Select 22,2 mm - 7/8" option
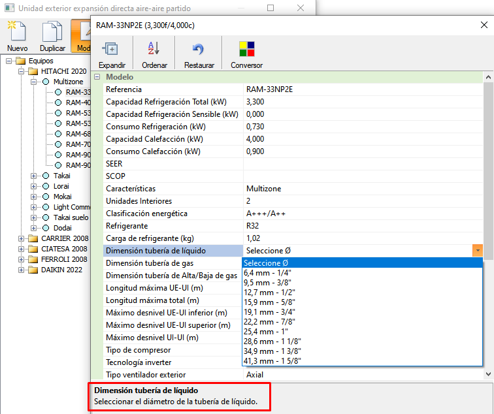Screen dimensions: 494x414 click(x=362, y=321)
